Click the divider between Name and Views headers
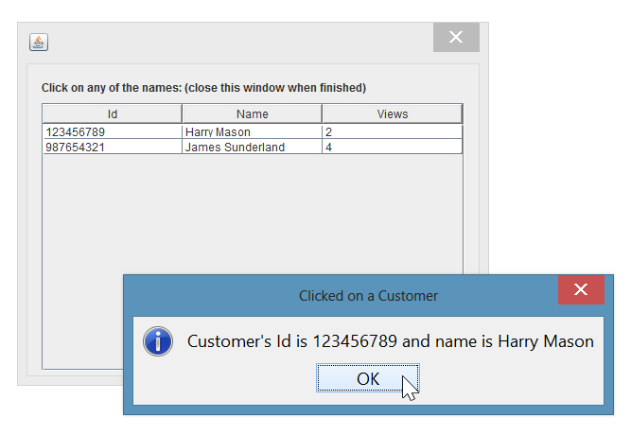 322,113
